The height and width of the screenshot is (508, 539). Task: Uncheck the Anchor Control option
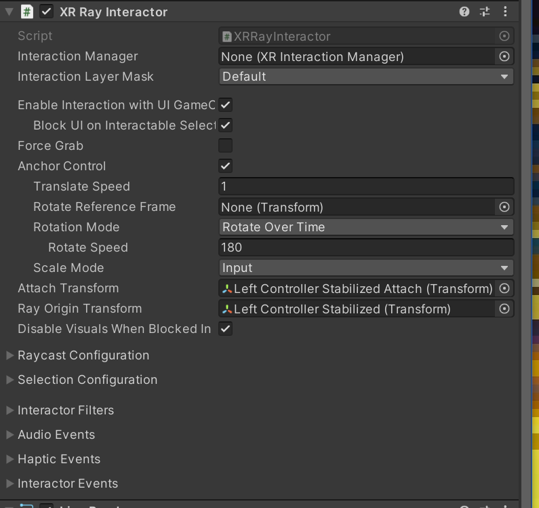coord(226,166)
